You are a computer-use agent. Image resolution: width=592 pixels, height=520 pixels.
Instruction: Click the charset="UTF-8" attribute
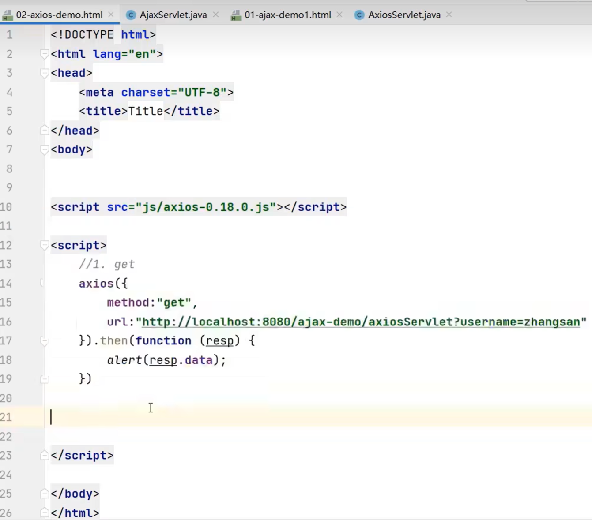point(174,92)
